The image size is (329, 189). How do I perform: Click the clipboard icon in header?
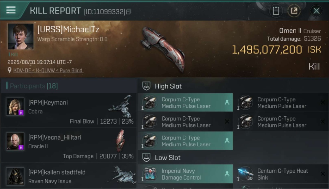click(x=276, y=11)
